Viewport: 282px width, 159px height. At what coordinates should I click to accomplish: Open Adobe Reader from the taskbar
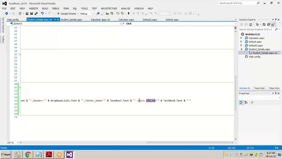tap(49, 155)
